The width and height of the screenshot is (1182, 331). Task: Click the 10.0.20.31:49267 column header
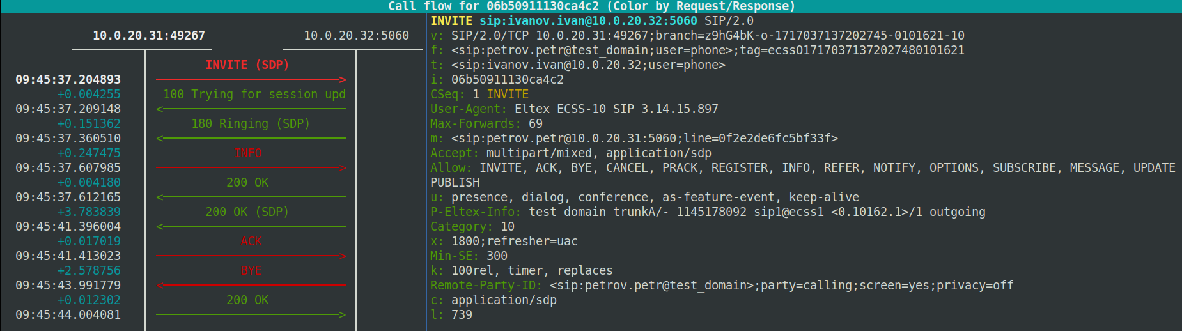(x=148, y=36)
